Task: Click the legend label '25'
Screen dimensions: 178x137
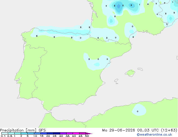Action: pyautogui.click(x=54, y=136)
